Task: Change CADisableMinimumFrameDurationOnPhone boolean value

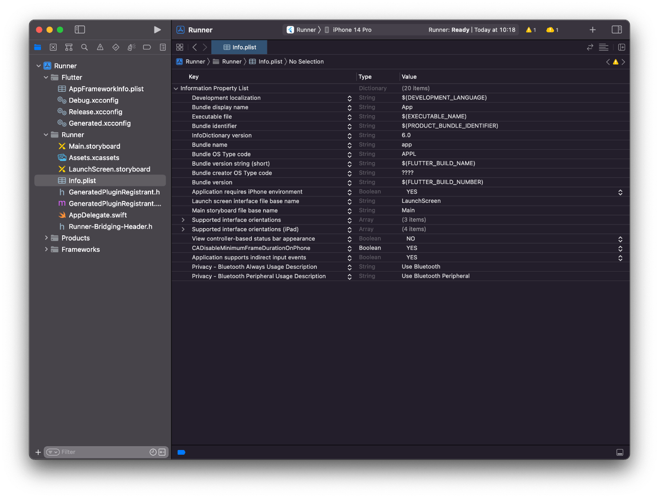Action: coord(620,249)
